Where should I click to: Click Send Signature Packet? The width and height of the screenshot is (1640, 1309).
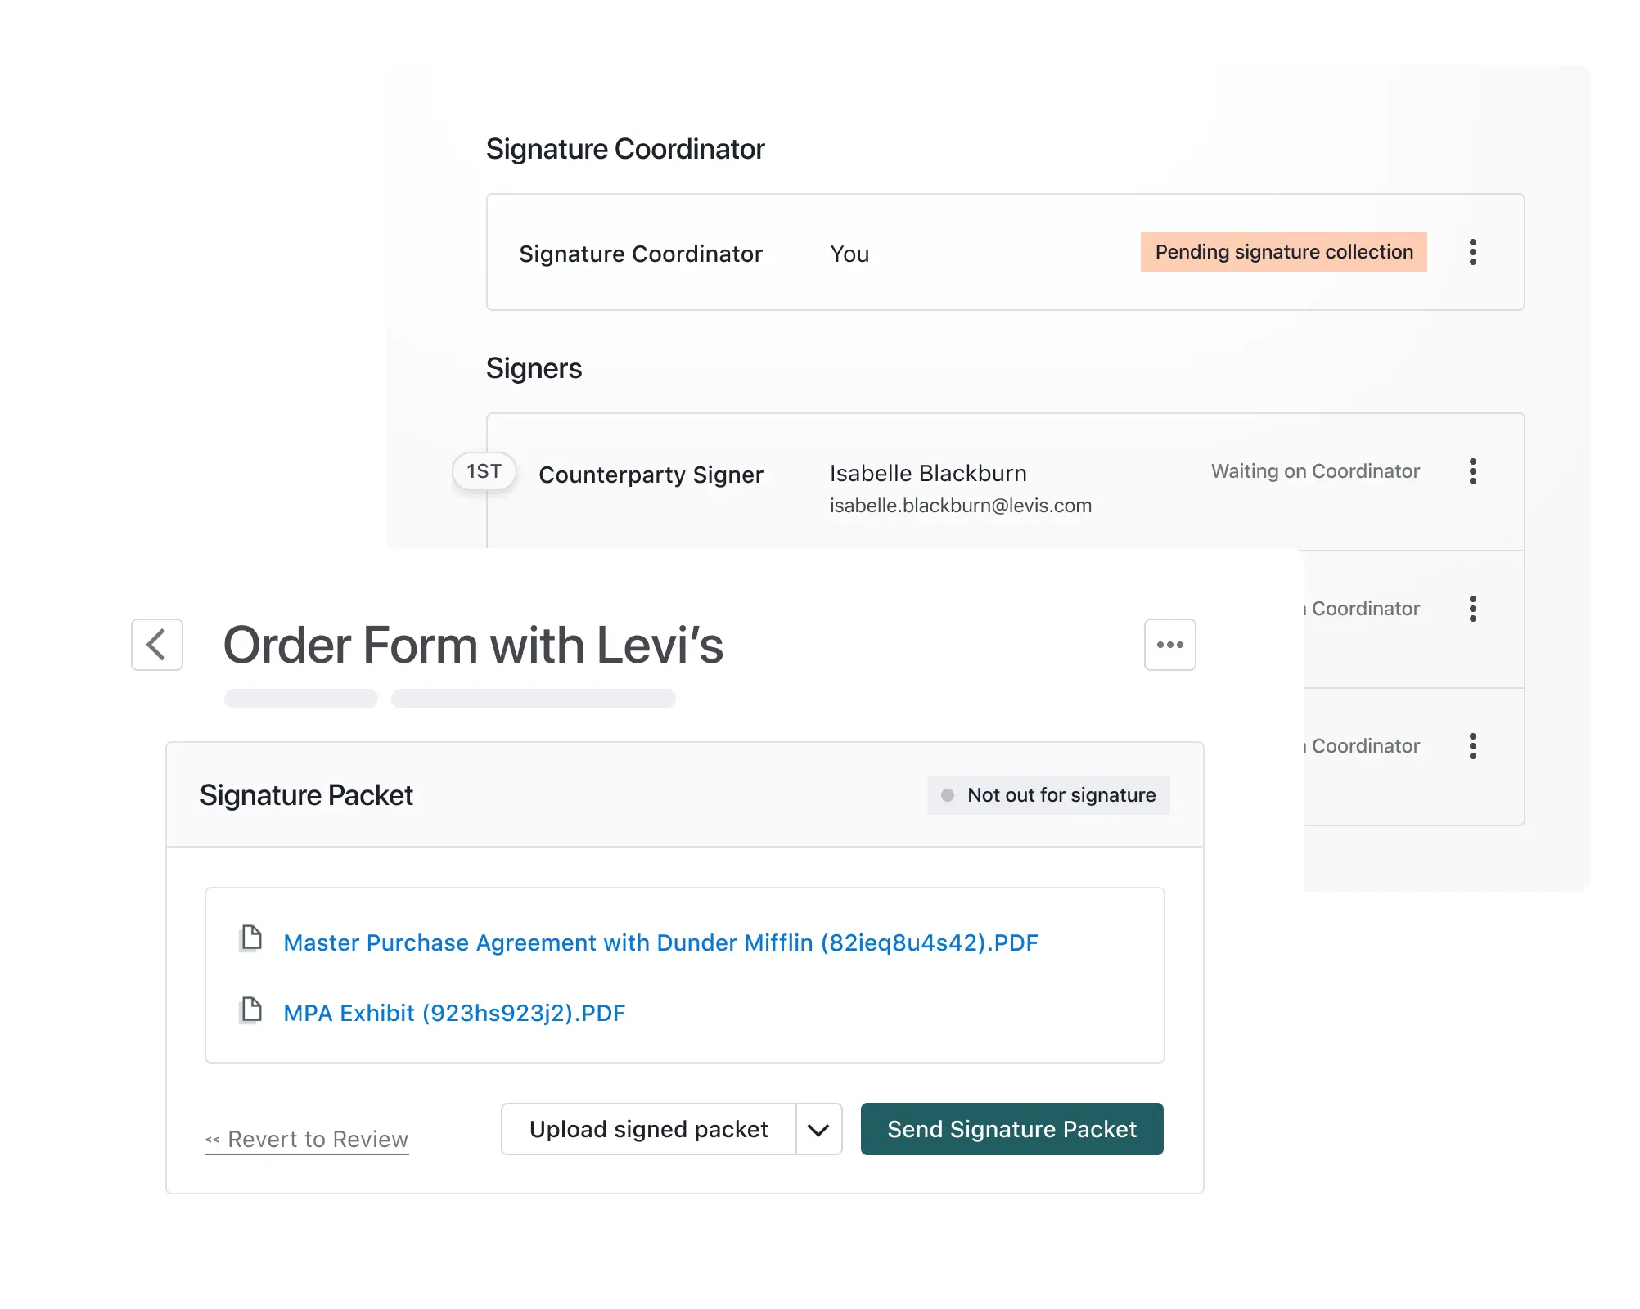pyautogui.click(x=1011, y=1130)
